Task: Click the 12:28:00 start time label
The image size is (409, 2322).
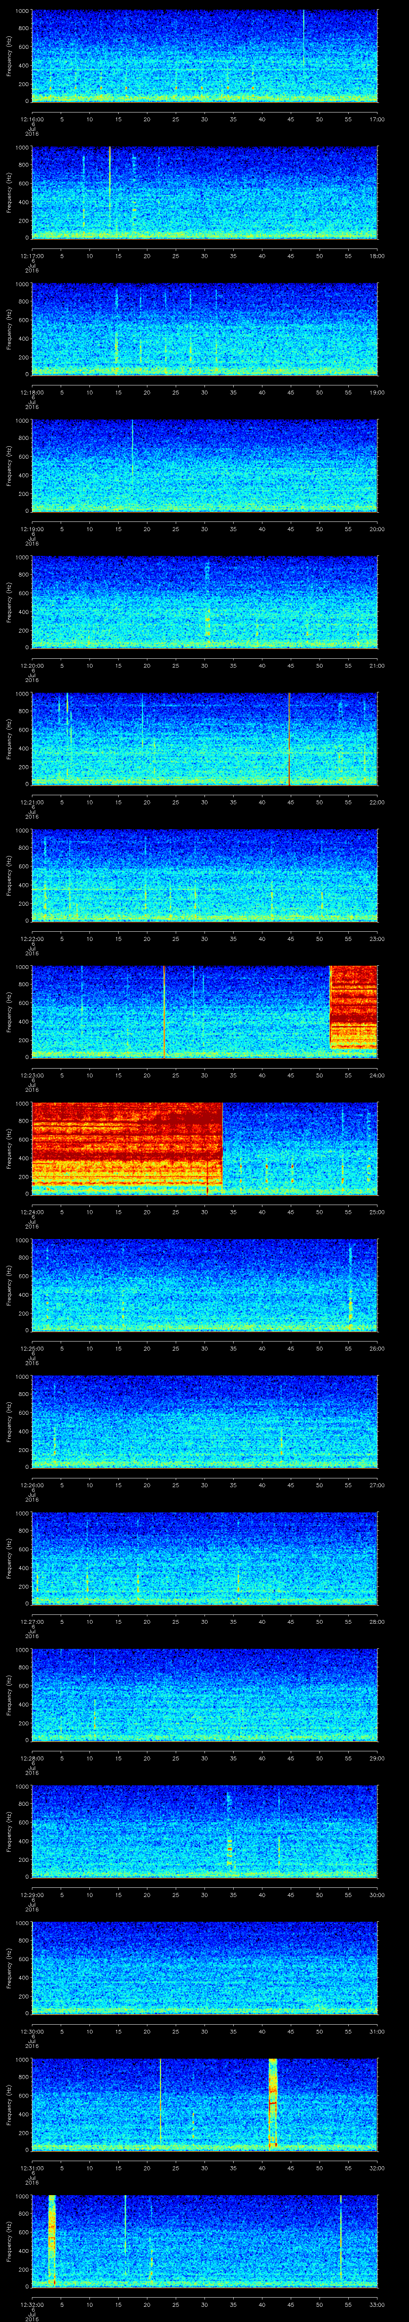Action: pos(32,1758)
